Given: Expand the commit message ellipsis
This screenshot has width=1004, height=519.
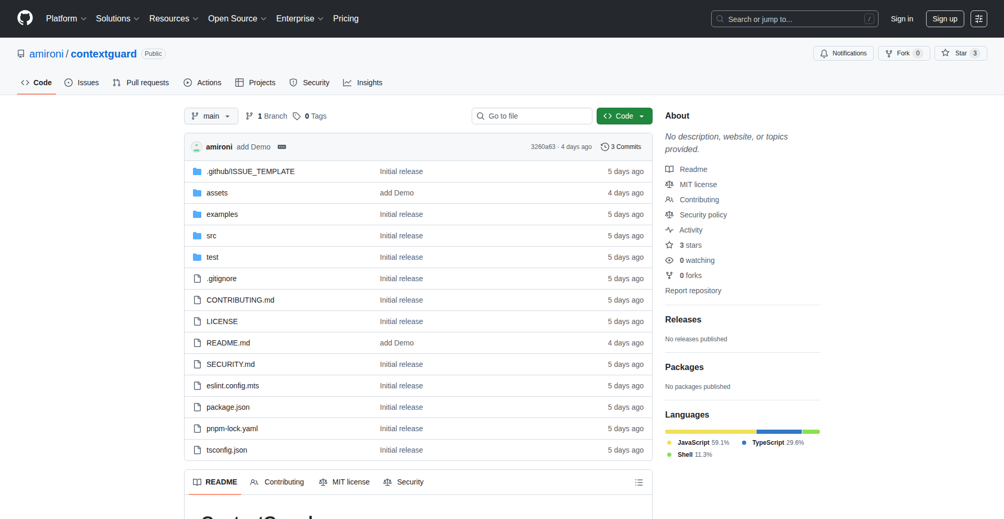Looking at the screenshot, I should pyautogui.click(x=282, y=147).
